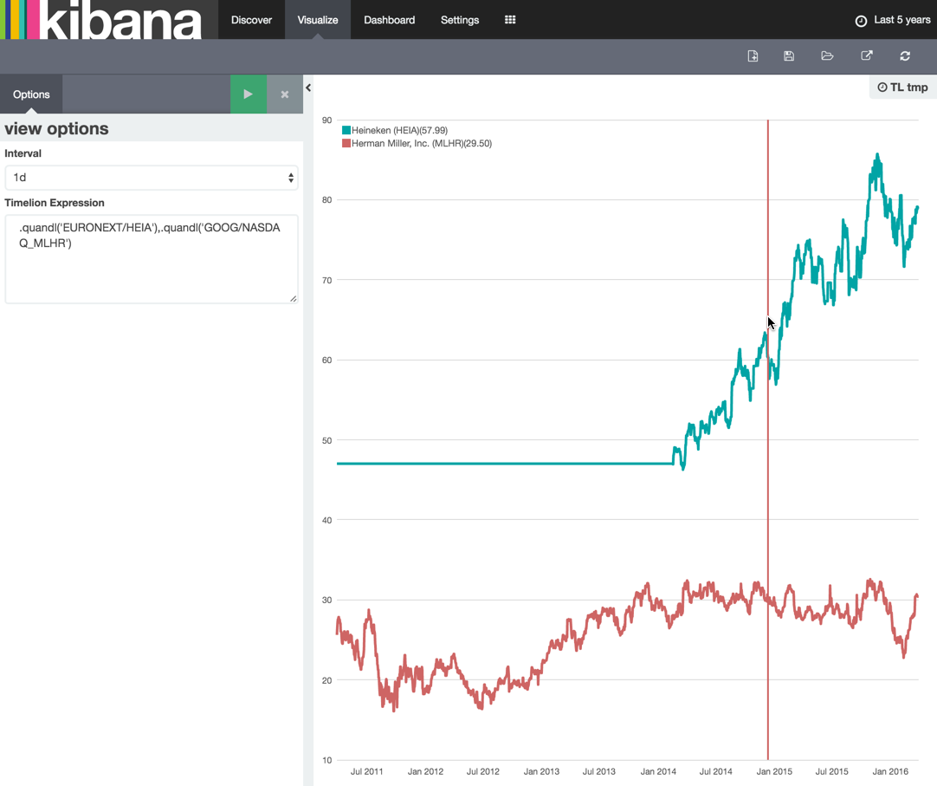Click the refresh icon in toolbar
937x786 pixels.
click(905, 56)
